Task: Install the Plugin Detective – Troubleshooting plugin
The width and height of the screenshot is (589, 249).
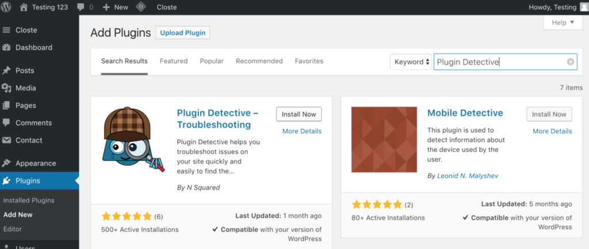Action: 299,114
